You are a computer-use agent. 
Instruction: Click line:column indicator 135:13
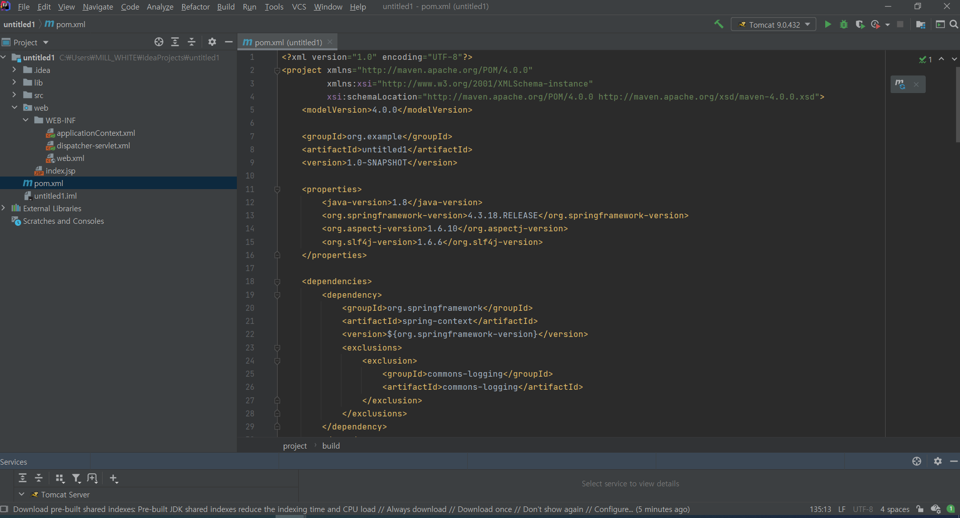[820, 509]
